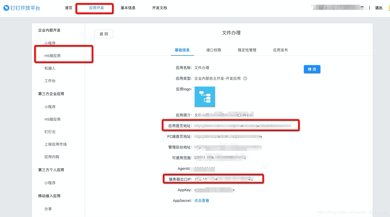Click the 企业内部开发 section heading
Image resolution: width=390 pixels, height=217 pixels.
(49, 30)
